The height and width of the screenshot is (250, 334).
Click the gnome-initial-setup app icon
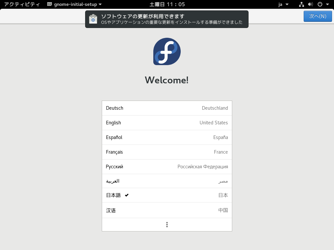50,4
